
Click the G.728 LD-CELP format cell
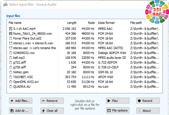(x=108, y=67)
